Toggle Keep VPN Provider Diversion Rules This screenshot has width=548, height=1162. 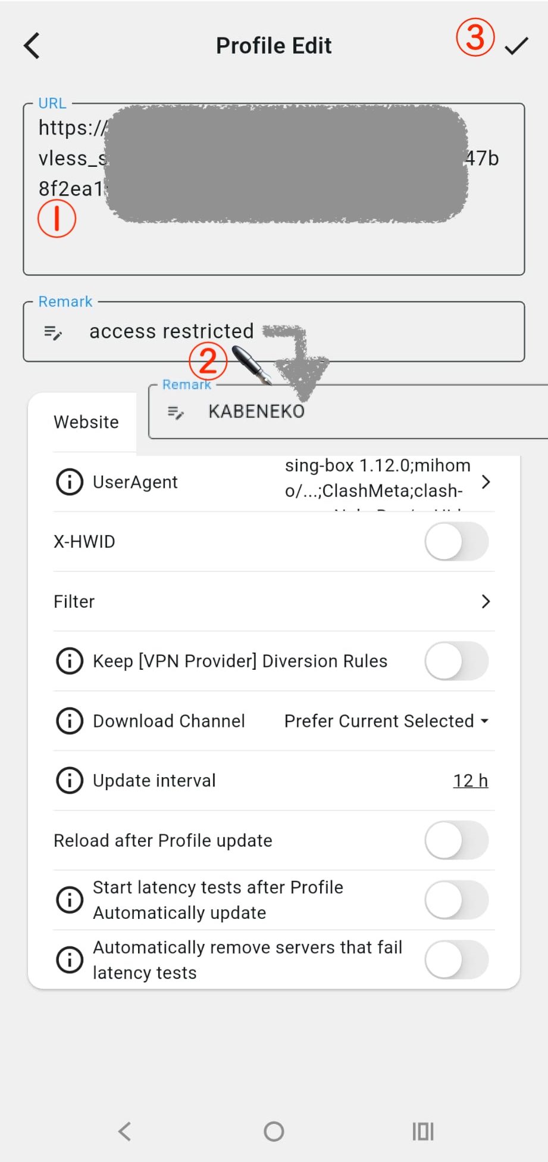point(456,661)
